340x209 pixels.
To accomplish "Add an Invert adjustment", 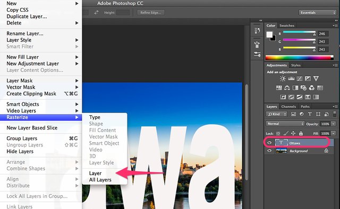I will (x=283, y=97).
